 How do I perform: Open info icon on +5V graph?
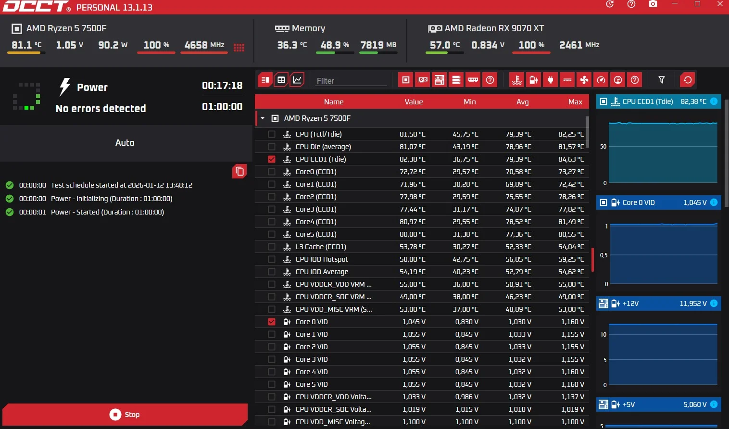pos(714,404)
